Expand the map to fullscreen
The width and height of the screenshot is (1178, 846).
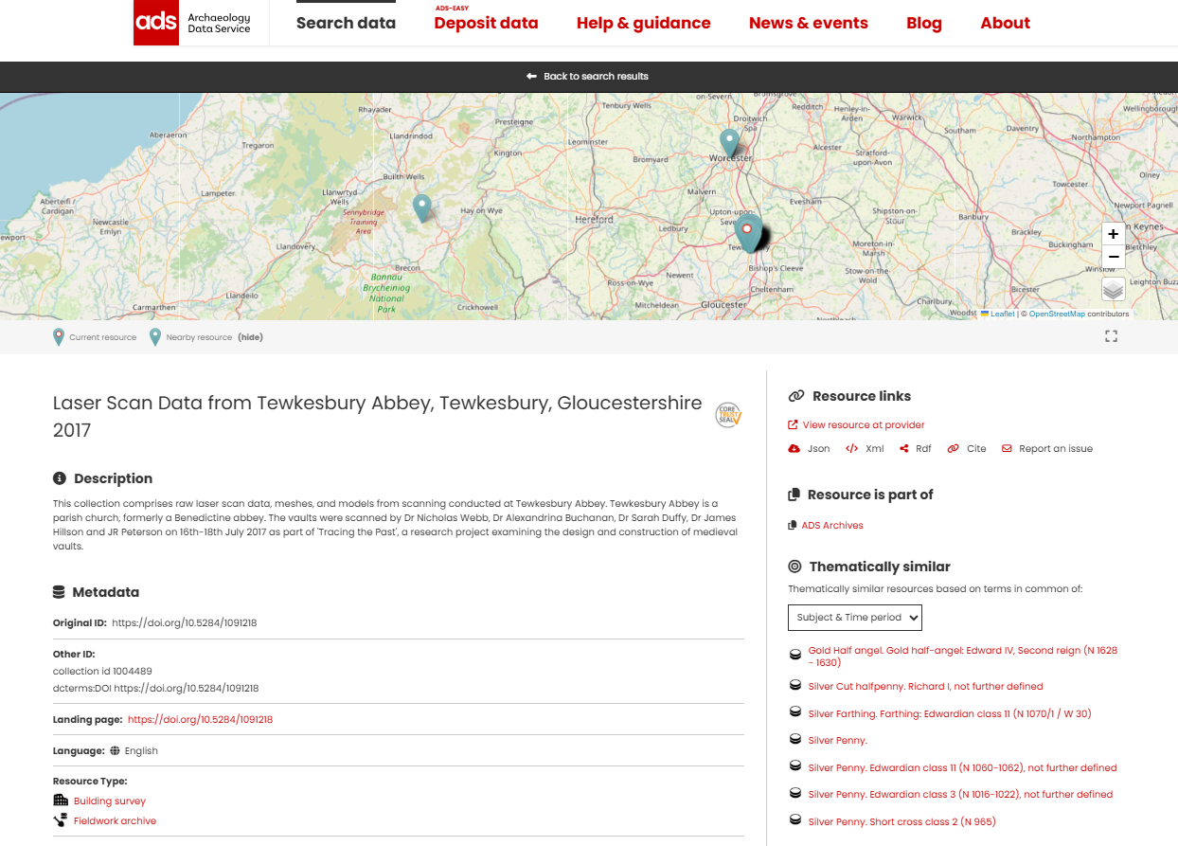1111,336
